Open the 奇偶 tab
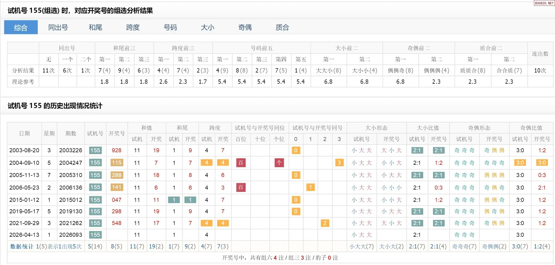The width and height of the screenshot is (555, 265). (245, 27)
